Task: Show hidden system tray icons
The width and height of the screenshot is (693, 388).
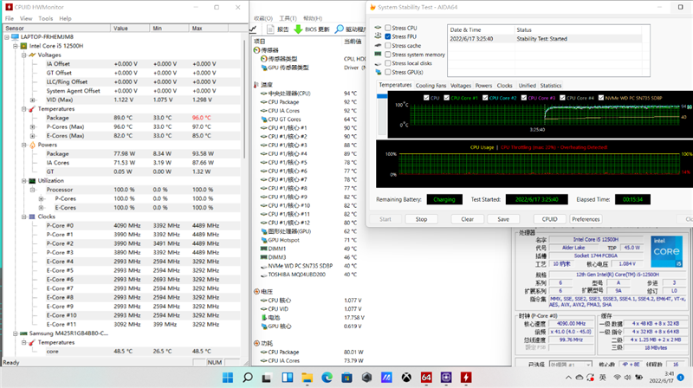Action: tap(568, 378)
